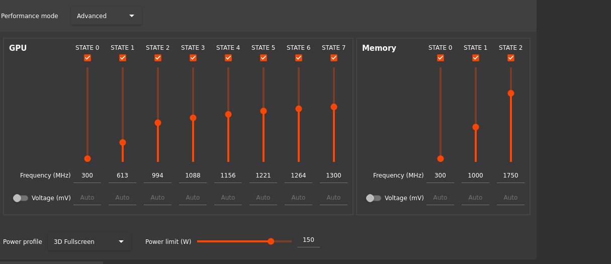The width and height of the screenshot is (611, 264).
Task: Open the Performance mode dropdown
Action: click(106, 16)
